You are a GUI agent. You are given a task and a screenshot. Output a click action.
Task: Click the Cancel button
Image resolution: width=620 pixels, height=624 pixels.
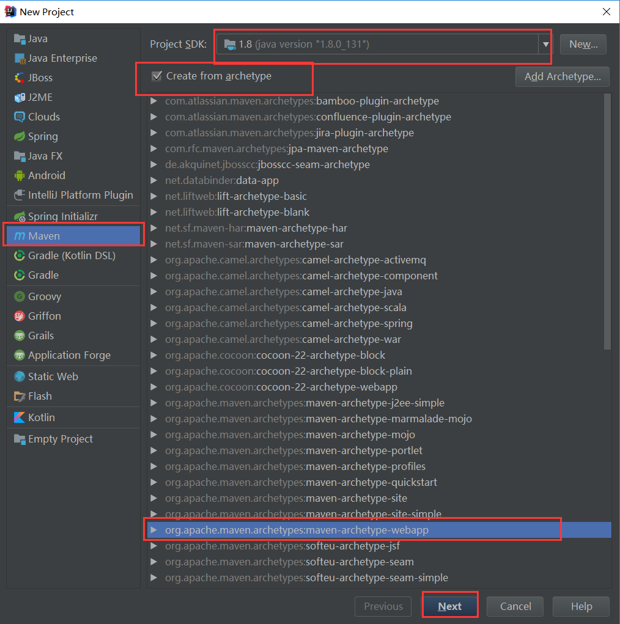coord(515,606)
